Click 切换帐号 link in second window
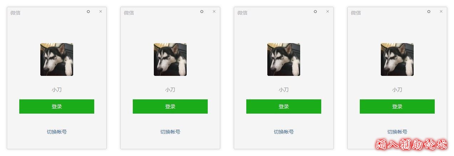The width and height of the screenshot is (454, 156). (x=170, y=132)
